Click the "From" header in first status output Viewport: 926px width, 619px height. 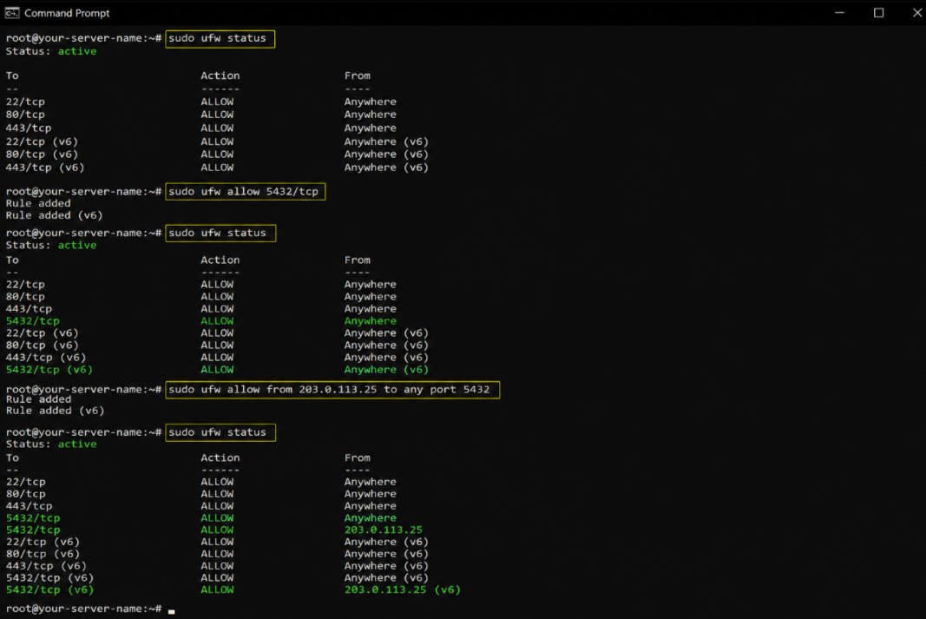(x=358, y=76)
